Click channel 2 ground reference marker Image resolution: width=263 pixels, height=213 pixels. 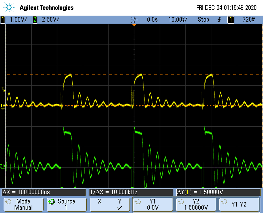(x=3, y=167)
